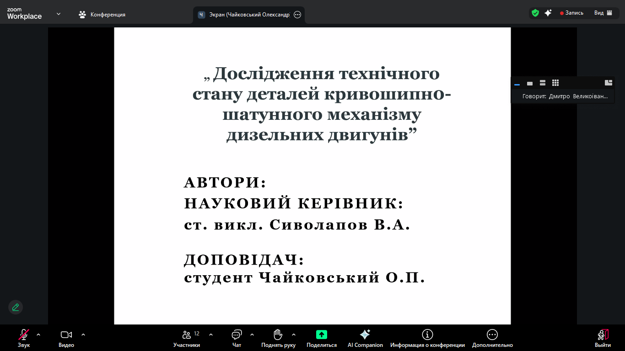Leave the meeting via Выйти

(x=603, y=338)
